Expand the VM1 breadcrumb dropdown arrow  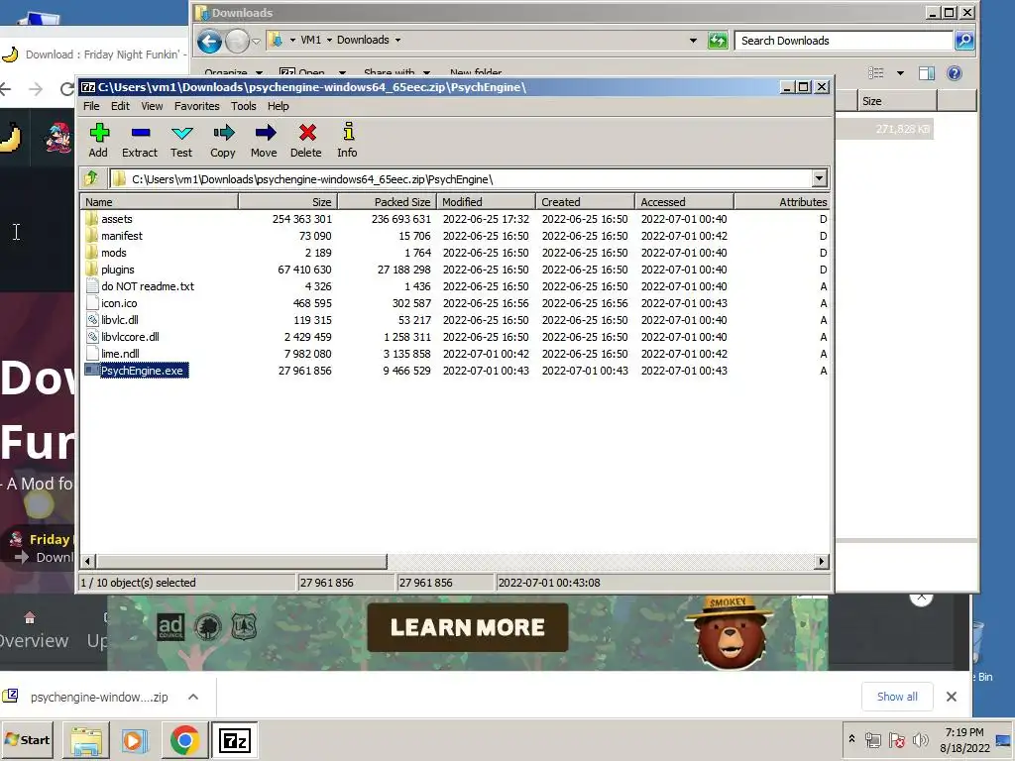(329, 40)
